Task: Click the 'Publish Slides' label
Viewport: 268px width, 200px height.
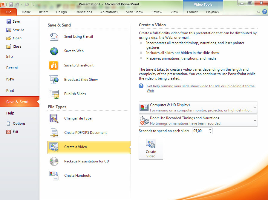Action: pyautogui.click(x=75, y=94)
